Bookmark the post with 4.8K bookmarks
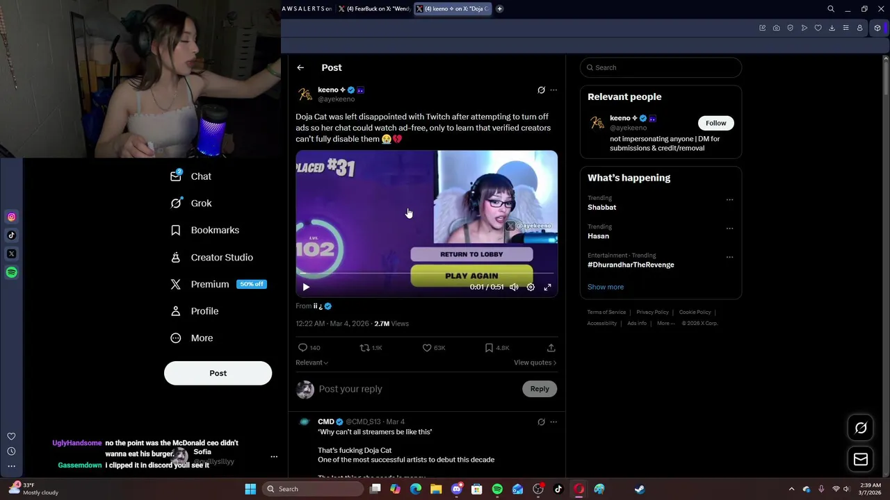The height and width of the screenshot is (500, 890). point(496,347)
